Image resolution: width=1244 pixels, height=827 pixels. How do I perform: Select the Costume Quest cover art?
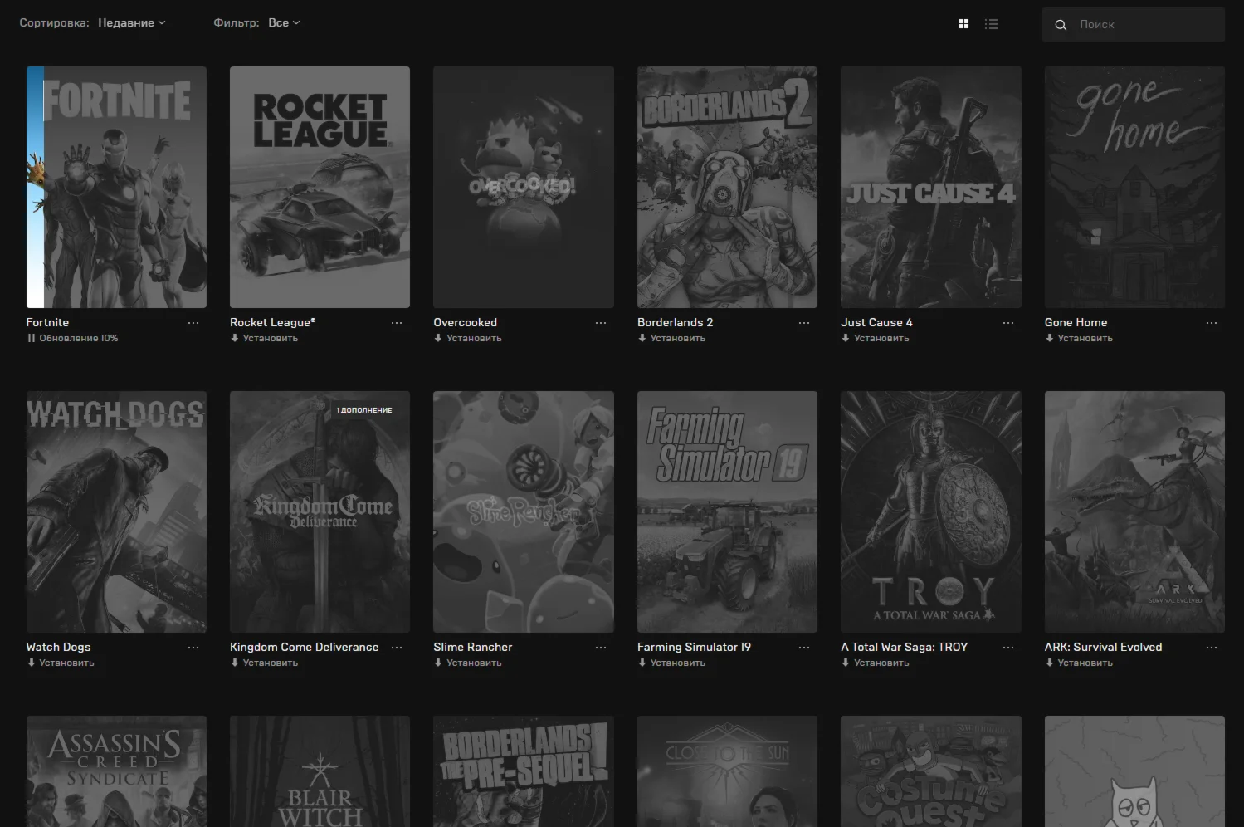[x=931, y=771]
